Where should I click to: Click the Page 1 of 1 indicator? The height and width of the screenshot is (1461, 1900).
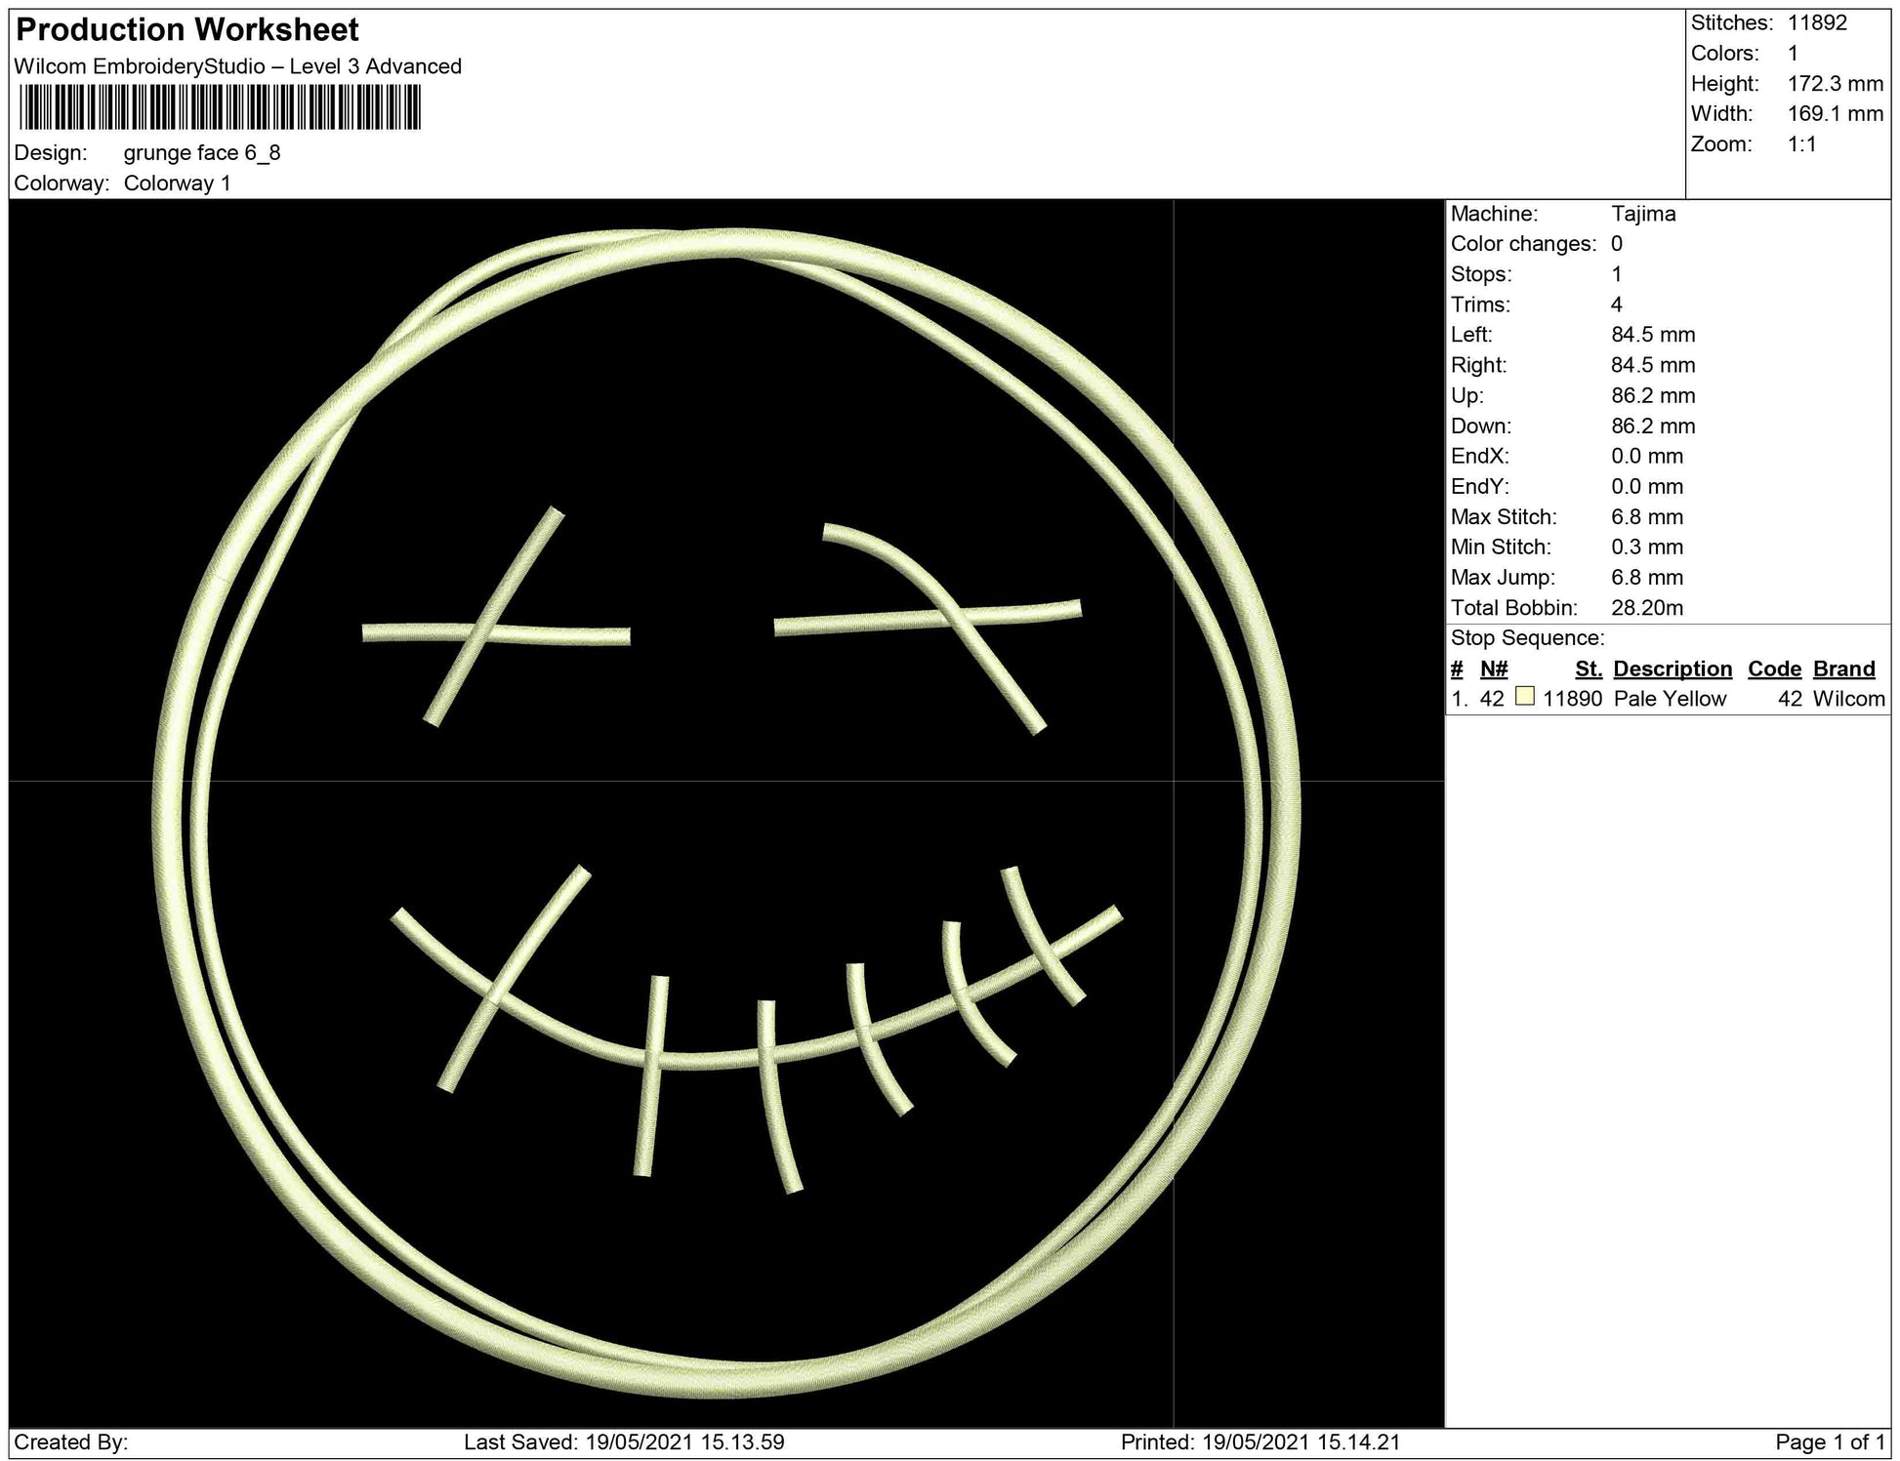click(x=1831, y=1441)
